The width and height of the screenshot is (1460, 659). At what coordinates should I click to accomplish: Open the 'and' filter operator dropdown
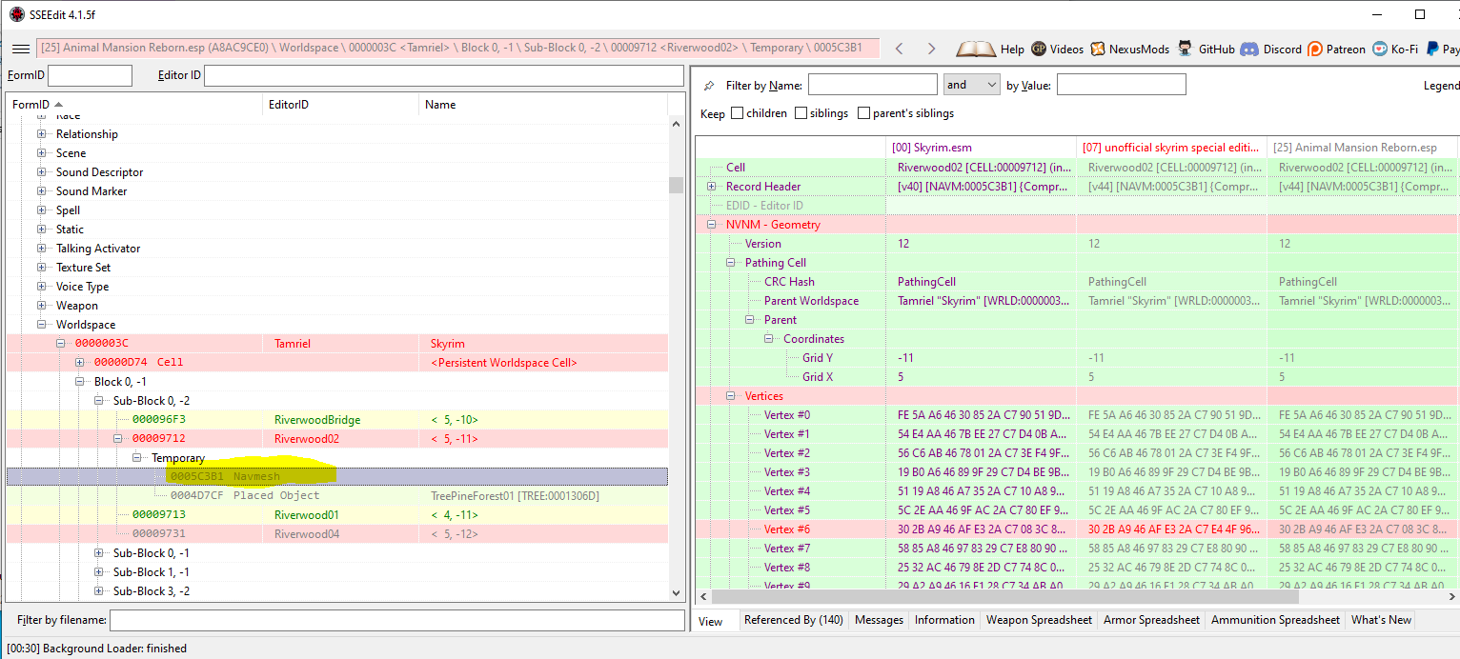[971, 85]
